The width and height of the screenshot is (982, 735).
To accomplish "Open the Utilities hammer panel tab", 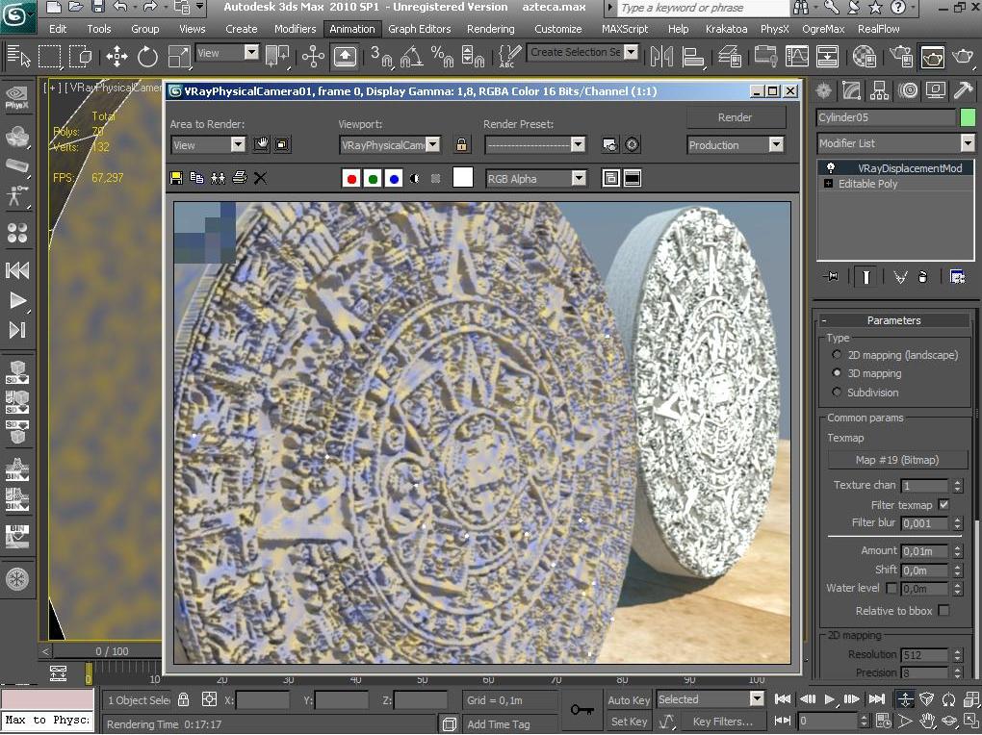I will click(x=963, y=90).
